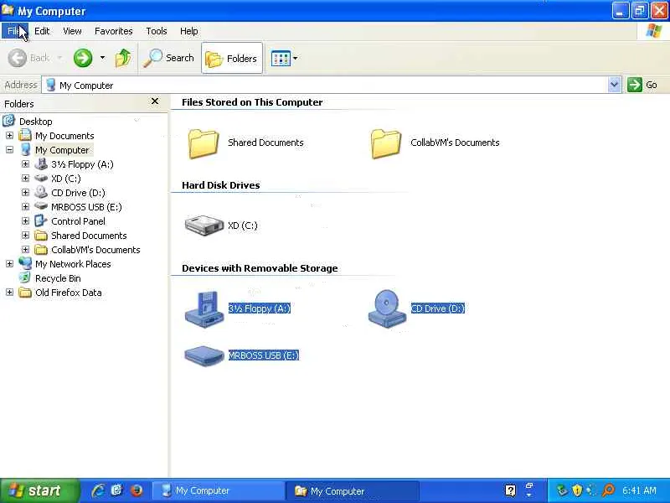This screenshot has width=670, height=503.
Task: Expand CD Drive (D:) tree node
Action: tap(25, 193)
